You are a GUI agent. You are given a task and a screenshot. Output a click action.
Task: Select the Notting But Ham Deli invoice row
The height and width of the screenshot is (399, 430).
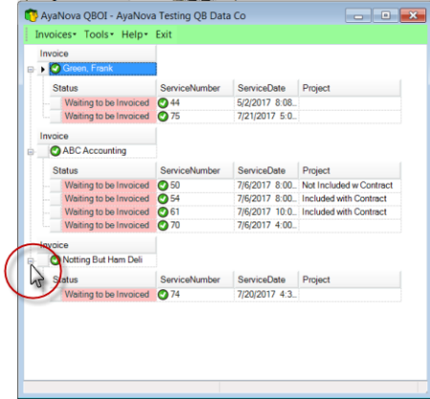pos(102,260)
